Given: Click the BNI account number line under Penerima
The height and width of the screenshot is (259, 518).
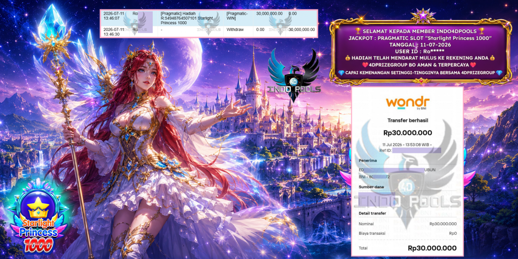Looking at the screenshot, I should 375,177.
